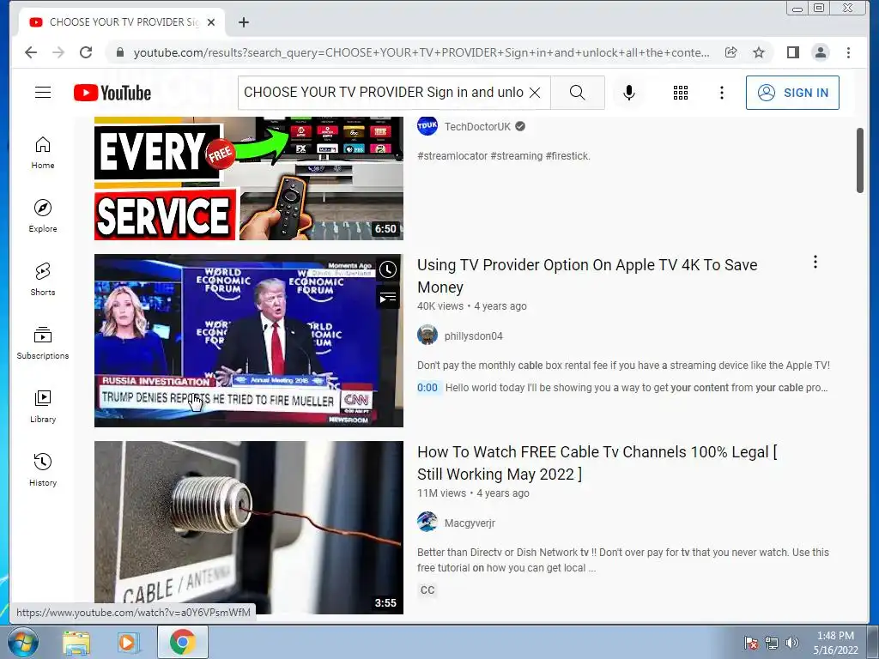Bookmark this page with the star
Viewport: 879px width, 659px height.
pos(759,52)
